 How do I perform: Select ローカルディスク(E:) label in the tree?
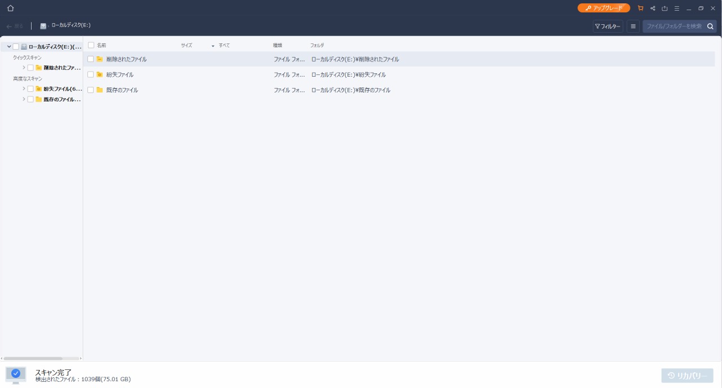(55, 47)
